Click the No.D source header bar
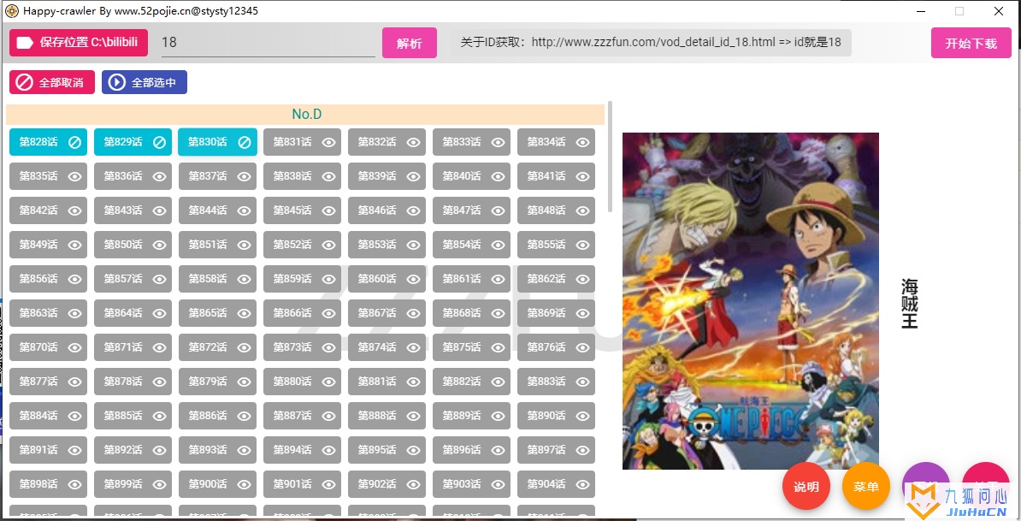The image size is (1021, 521). pyautogui.click(x=305, y=114)
